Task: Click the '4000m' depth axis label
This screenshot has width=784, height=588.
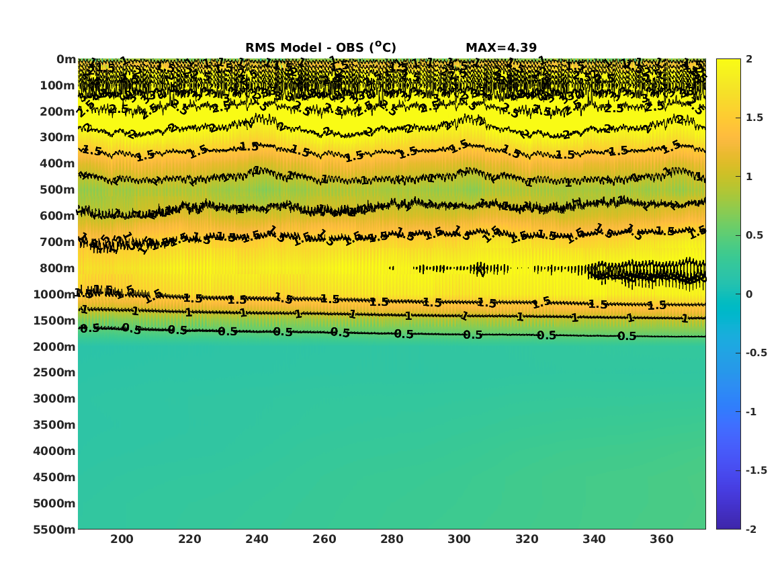Action: pyautogui.click(x=54, y=451)
